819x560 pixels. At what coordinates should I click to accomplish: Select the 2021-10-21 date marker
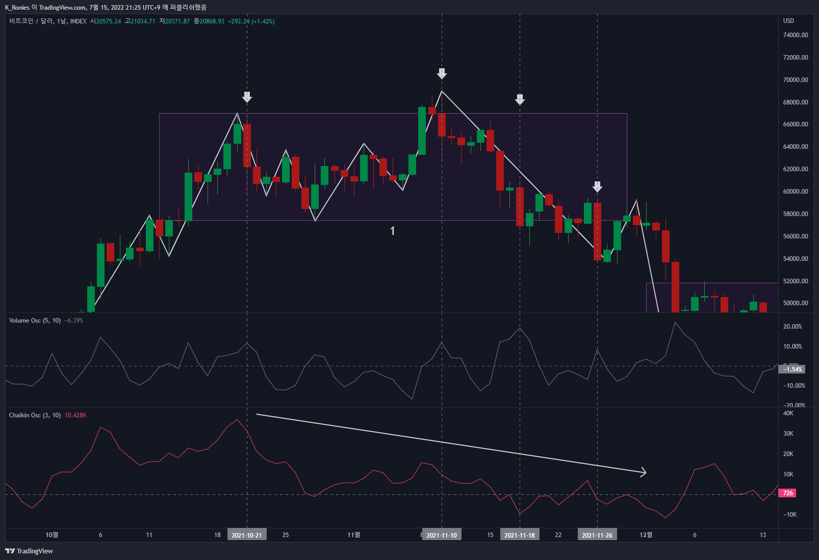click(247, 535)
